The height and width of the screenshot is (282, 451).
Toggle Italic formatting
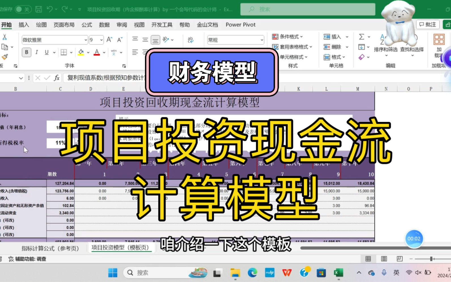click(x=37, y=52)
